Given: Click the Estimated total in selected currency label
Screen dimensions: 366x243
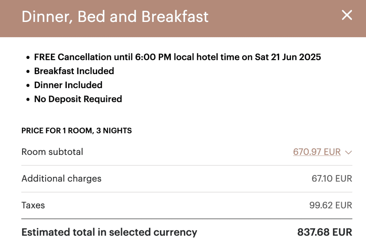Looking at the screenshot, I should [x=109, y=232].
